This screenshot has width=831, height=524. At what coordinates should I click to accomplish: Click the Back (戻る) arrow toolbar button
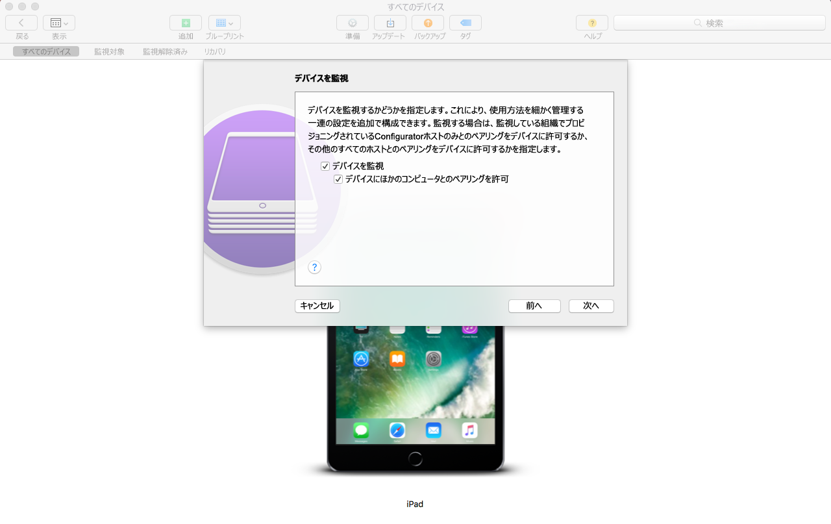(21, 23)
